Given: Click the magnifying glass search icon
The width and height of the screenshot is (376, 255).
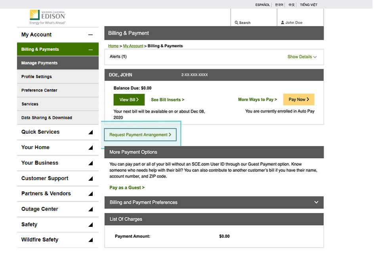Looking at the screenshot, I should coord(237,23).
